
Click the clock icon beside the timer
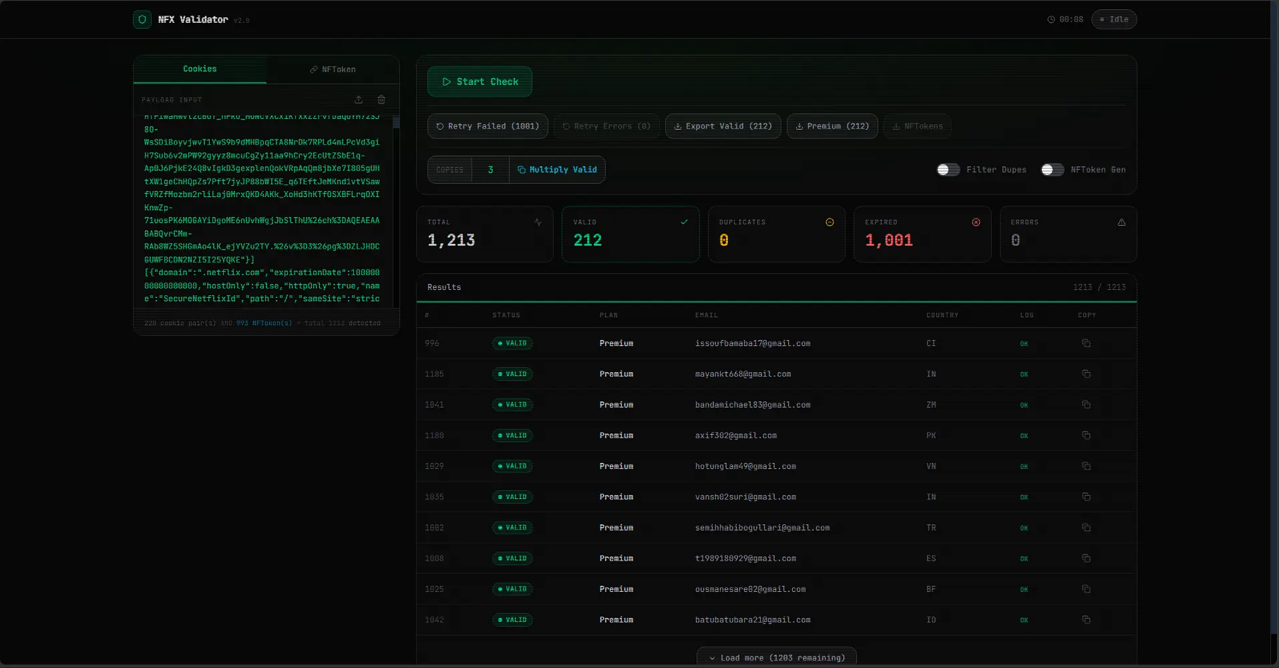tap(1051, 19)
